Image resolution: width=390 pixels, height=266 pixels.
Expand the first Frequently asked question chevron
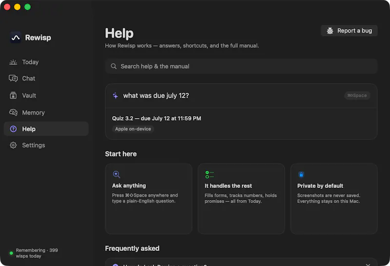[368, 265]
